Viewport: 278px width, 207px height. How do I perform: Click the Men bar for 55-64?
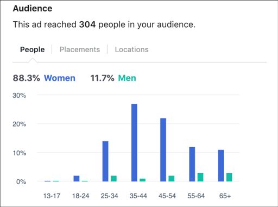click(x=200, y=177)
